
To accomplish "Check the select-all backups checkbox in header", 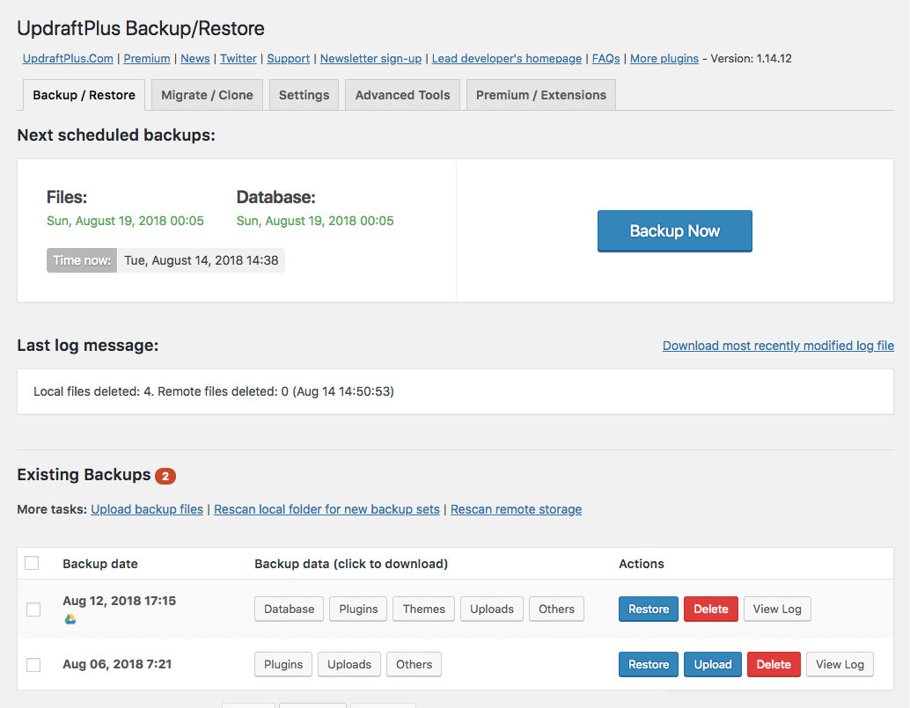I will coord(33,563).
